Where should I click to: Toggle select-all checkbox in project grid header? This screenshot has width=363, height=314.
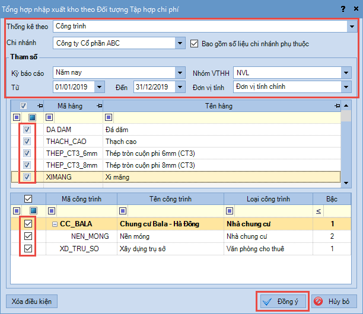pyautogui.click(x=28, y=198)
